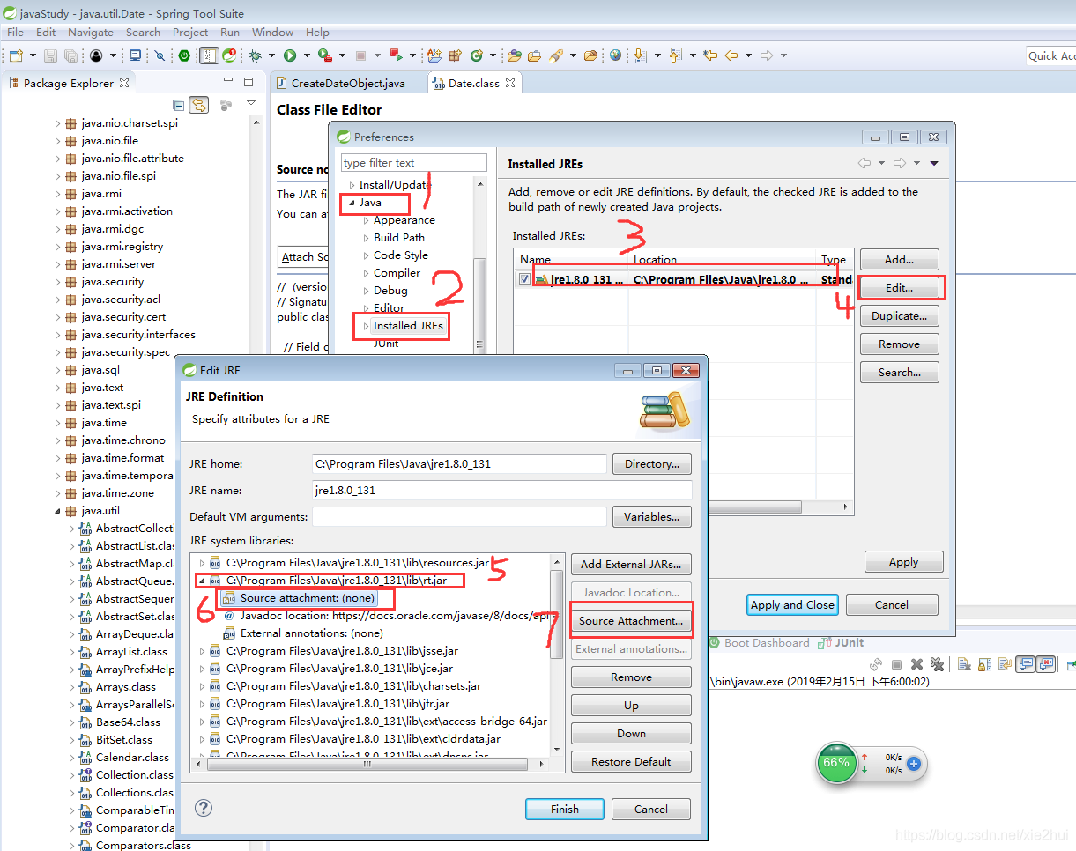
Task: Click Finish in the Edit JRE dialog
Action: click(565, 810)
